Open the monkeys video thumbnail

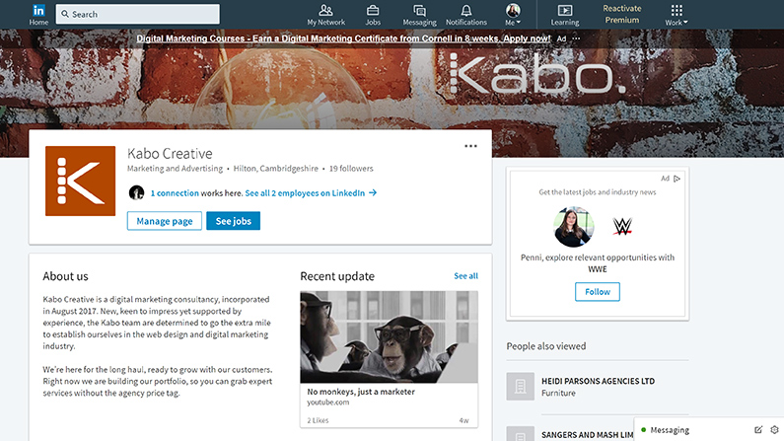(389, 337)
